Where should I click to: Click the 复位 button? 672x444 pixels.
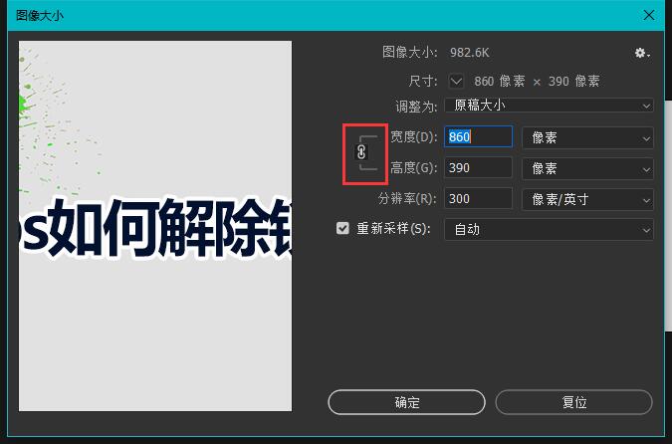click(x=573, y=402)
